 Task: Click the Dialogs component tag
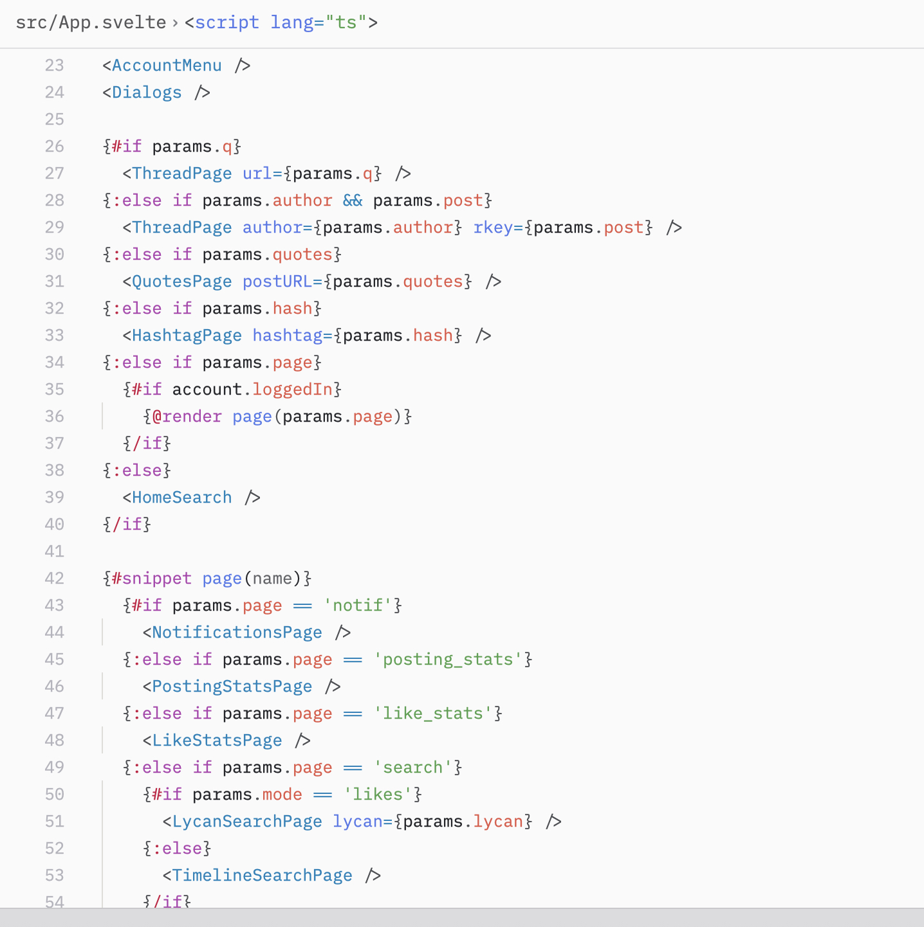[147, 93]
